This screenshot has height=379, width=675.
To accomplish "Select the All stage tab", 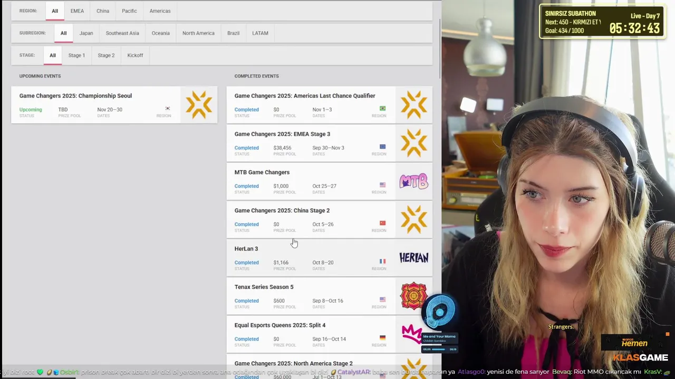I will 53,55.
